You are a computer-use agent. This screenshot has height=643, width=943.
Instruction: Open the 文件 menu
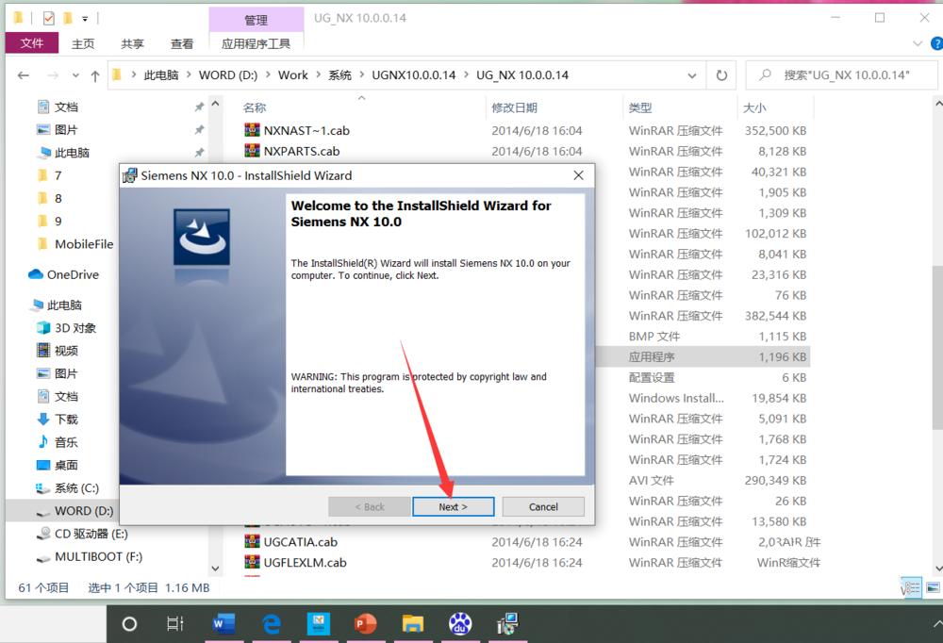tap(31, 42)
